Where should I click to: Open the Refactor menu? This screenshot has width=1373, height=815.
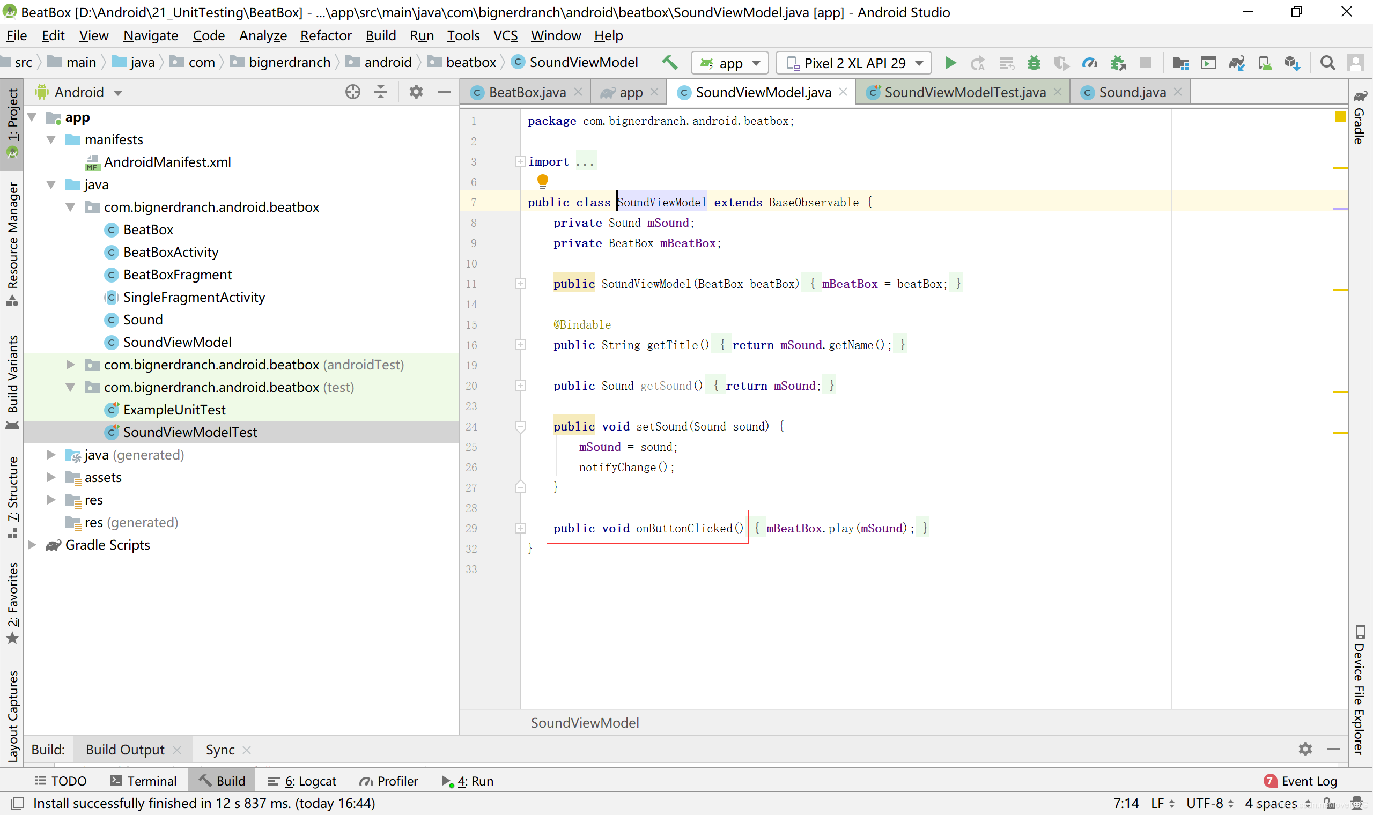point(326,36)
